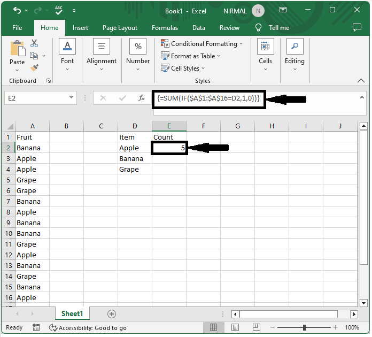The height and width of the screenshot is (337, 372).
Task: Open the Comments speech bubble icon
Action: point(357,27)
